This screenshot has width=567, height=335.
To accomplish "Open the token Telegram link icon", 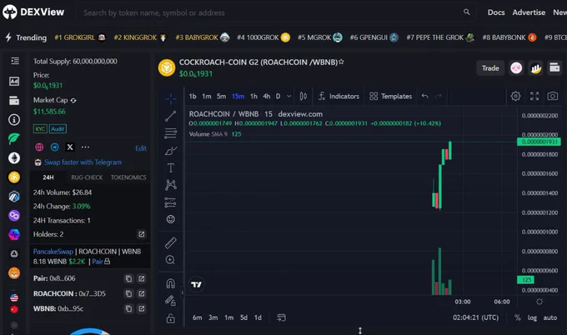I will pos(54,147).
